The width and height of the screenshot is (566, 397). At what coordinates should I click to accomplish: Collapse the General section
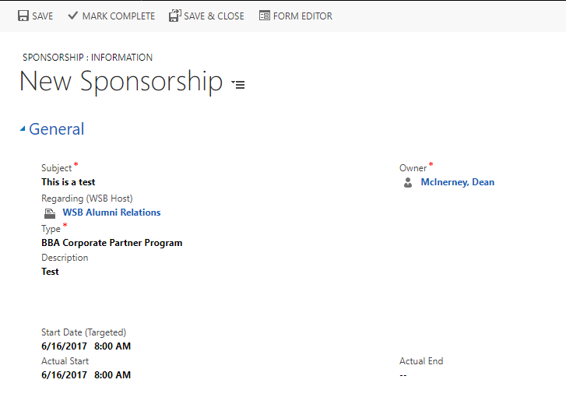tap(23, 130)
